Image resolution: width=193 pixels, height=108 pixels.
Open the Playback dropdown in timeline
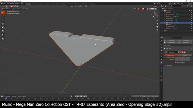(8, 96)
